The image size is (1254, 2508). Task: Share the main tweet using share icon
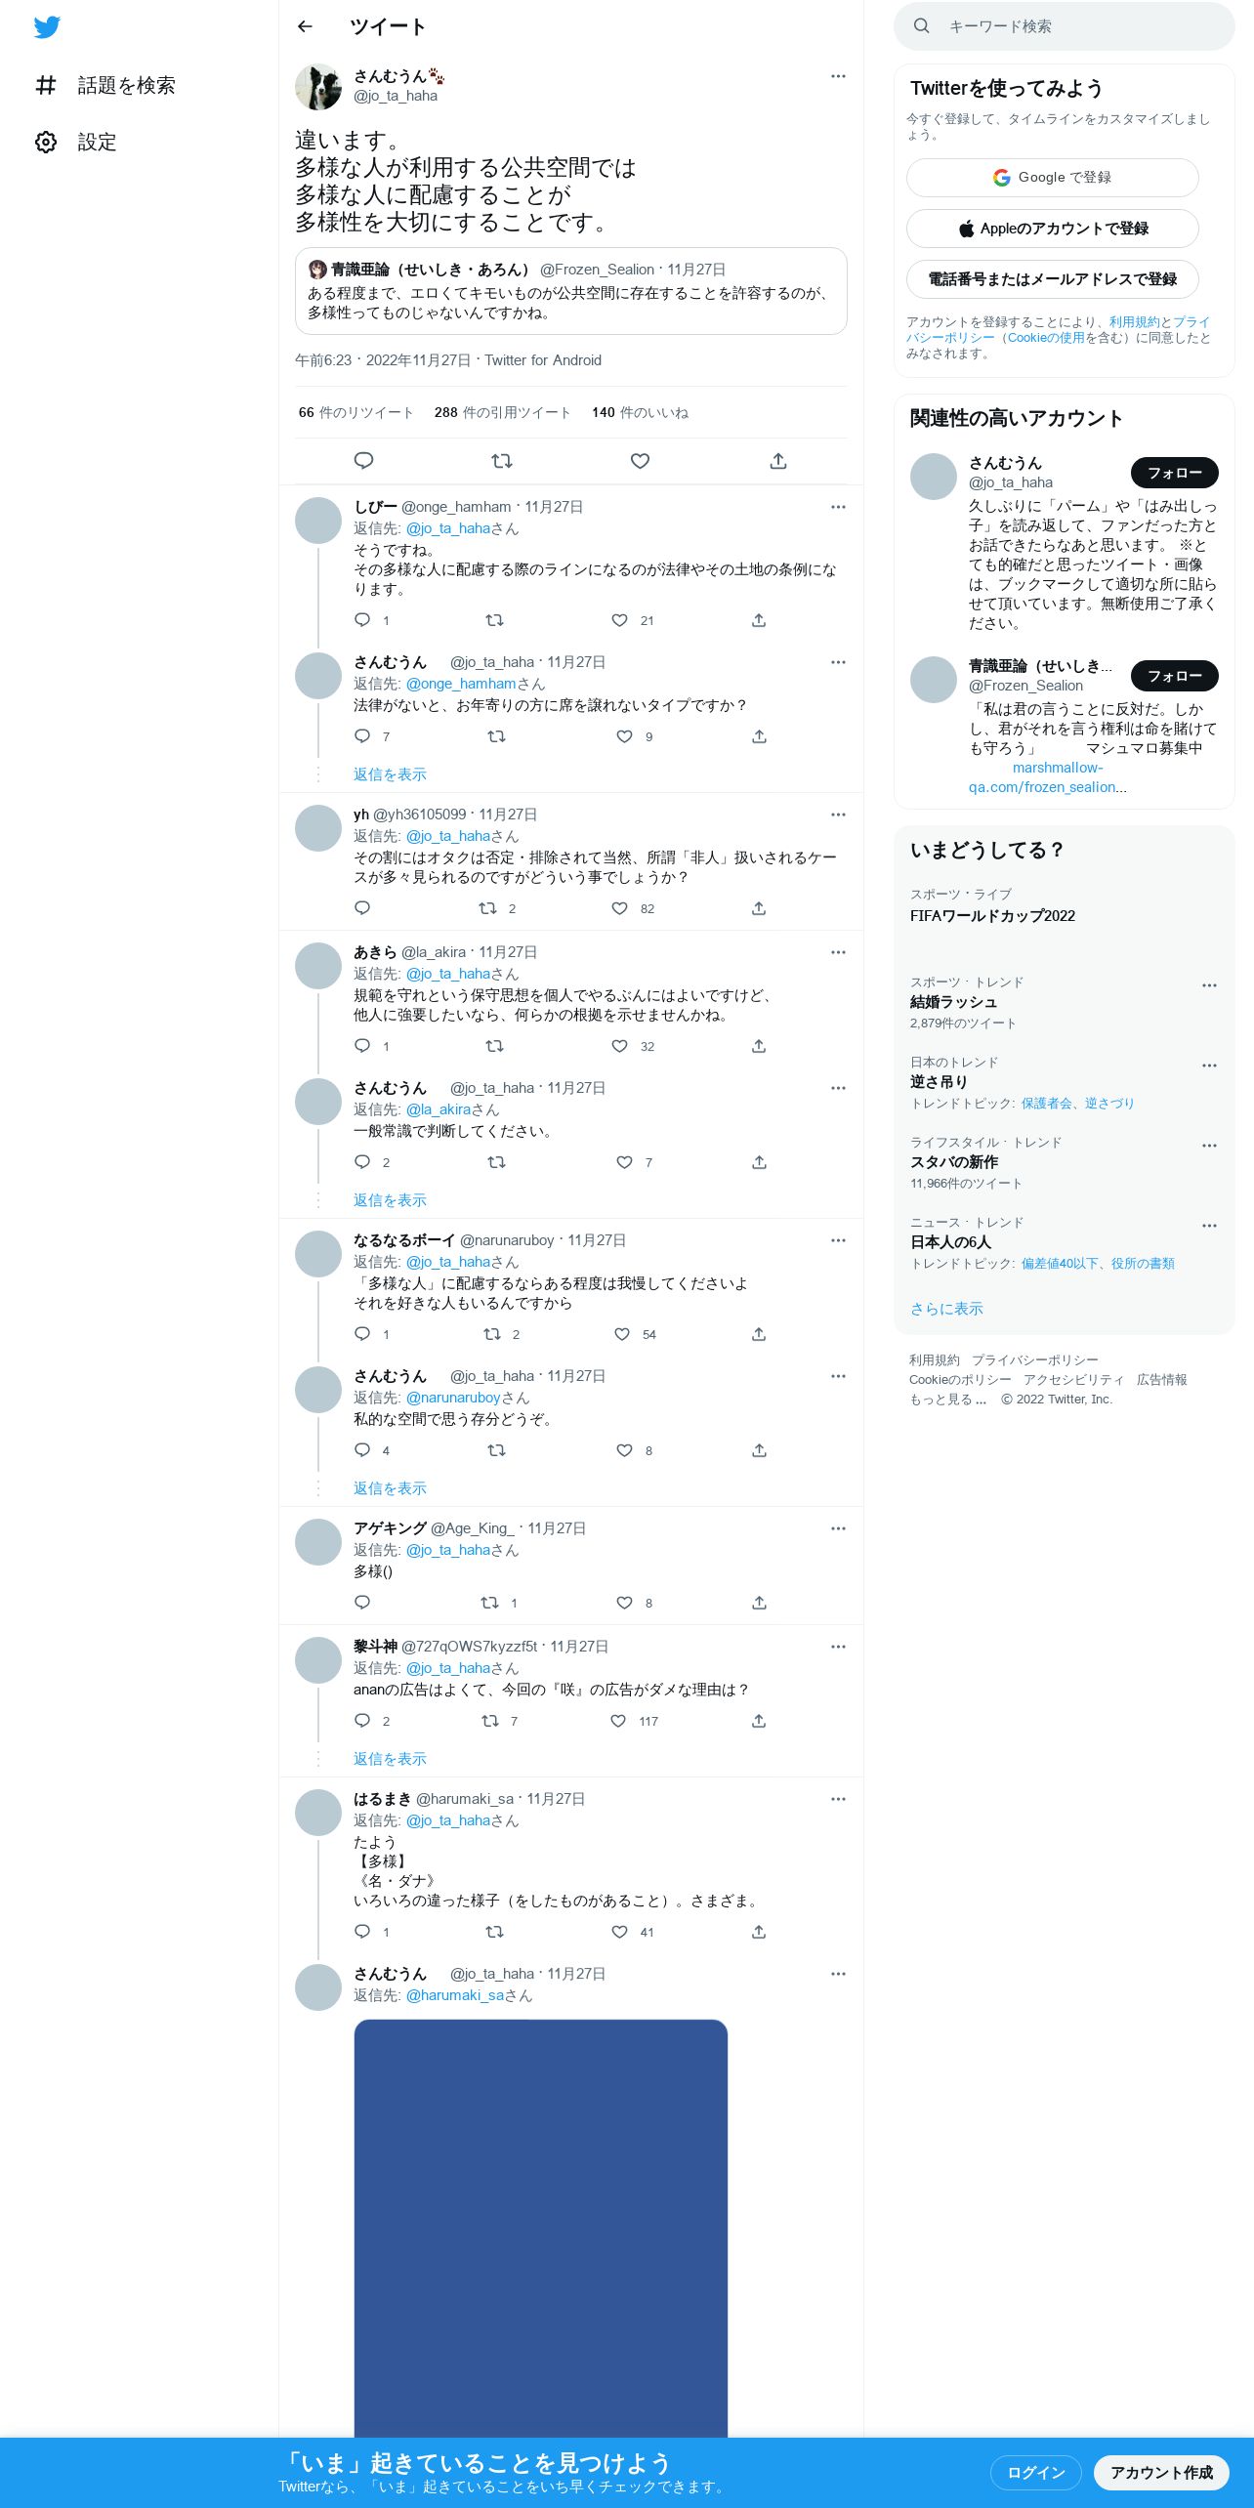(778, 461)
